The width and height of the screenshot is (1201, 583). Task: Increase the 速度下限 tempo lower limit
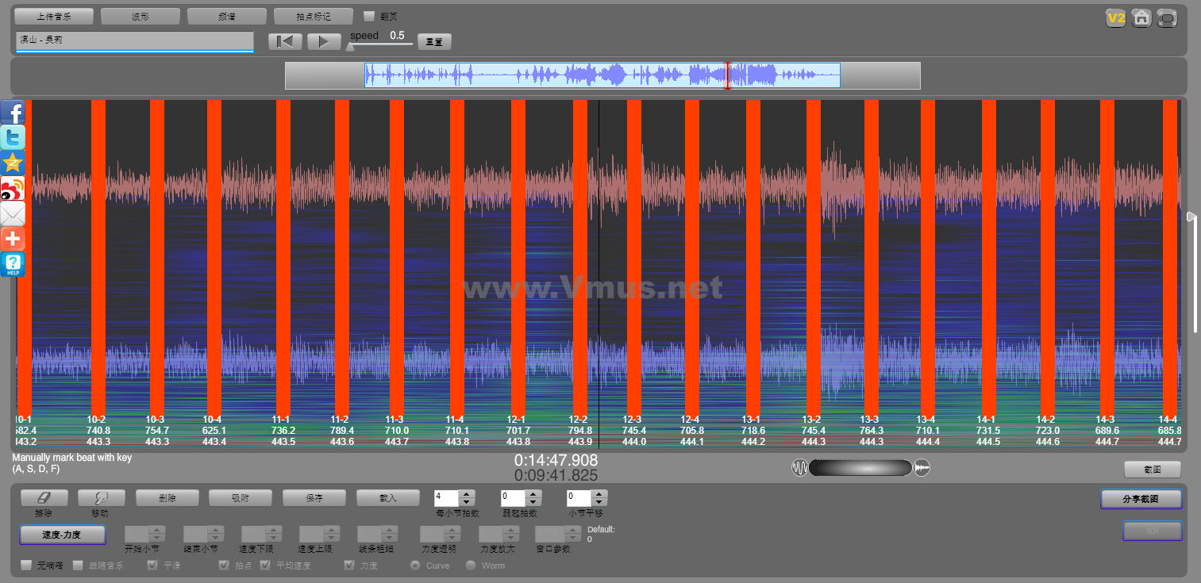point(273,530)
